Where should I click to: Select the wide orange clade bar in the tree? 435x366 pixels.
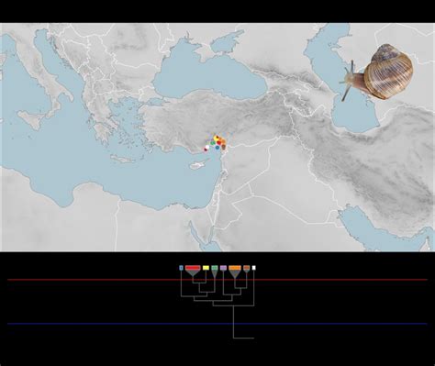click(x=235, y=268)
